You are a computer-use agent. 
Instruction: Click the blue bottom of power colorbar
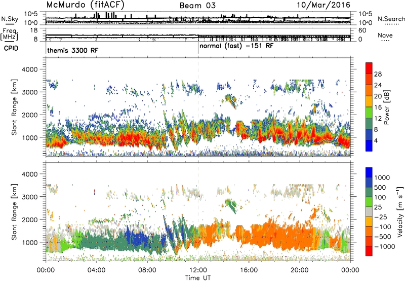click(369, 146)
